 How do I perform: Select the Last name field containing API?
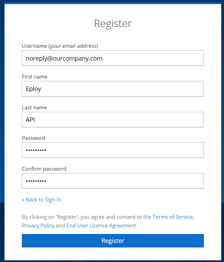[113, 119]
